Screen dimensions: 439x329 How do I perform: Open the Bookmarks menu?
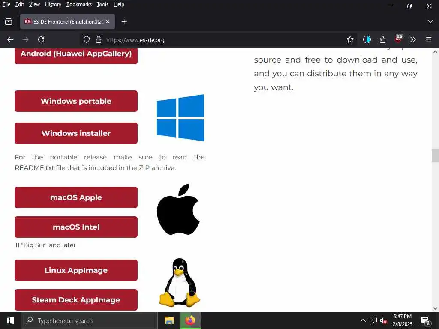(x=79, y=4)
